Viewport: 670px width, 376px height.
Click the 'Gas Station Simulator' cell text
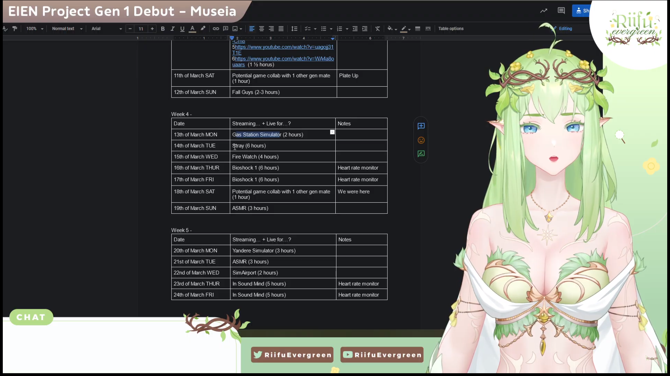pyautogui.click(x=256, y=135)
